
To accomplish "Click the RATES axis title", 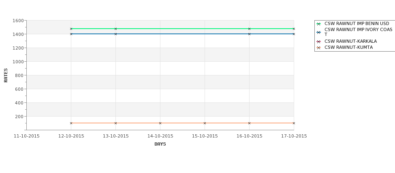I will 6,75.
